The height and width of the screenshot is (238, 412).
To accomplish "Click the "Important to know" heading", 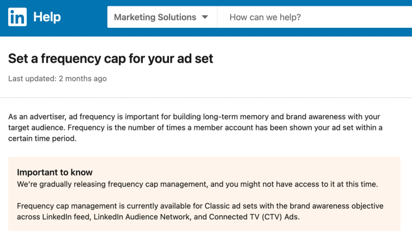I will tap(54, 173).
